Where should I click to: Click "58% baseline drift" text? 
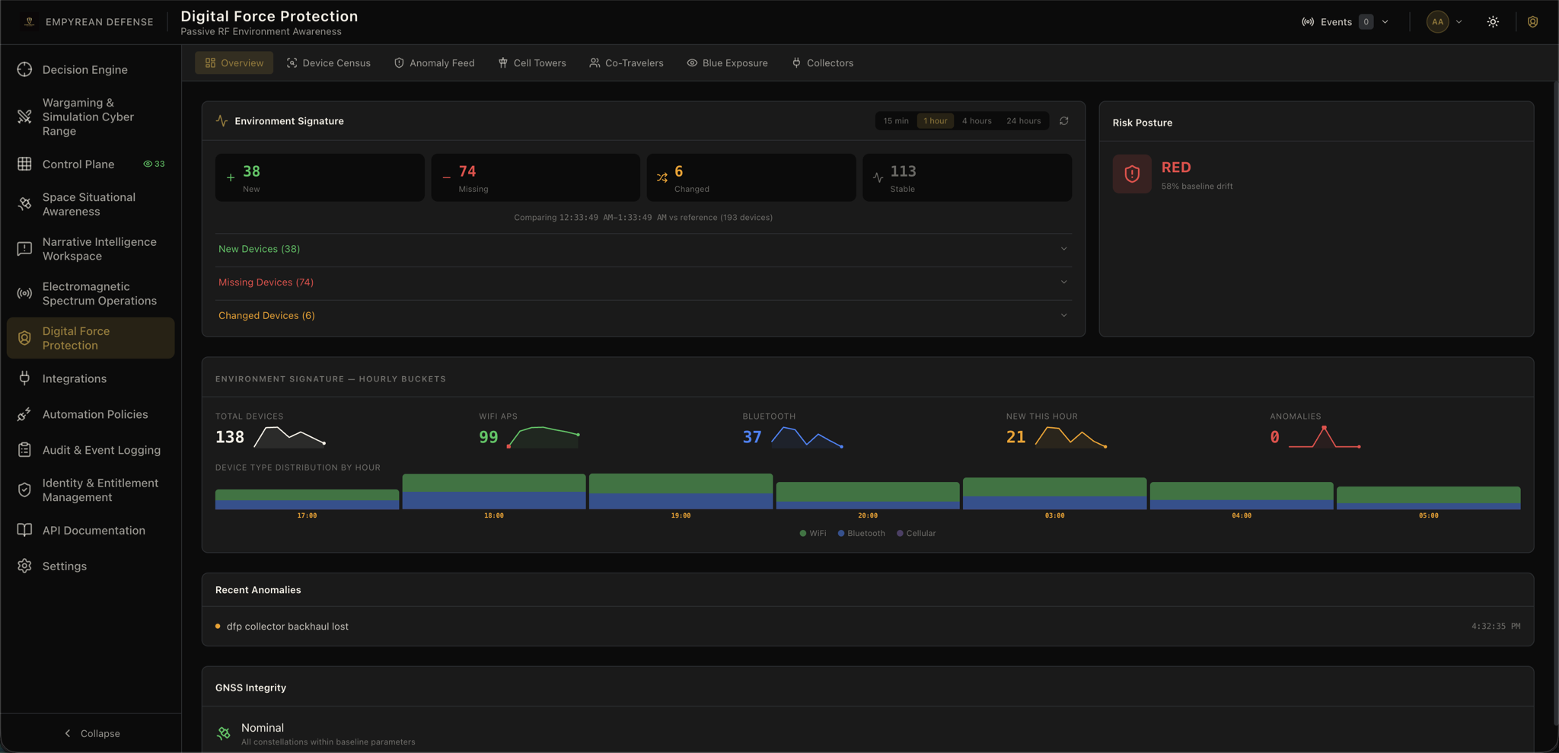click(1197, 187)
